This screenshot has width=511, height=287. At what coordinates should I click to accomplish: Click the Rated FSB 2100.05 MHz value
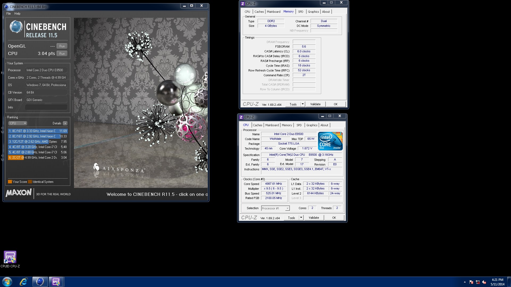pyautogui.click(x=274, y=198)
